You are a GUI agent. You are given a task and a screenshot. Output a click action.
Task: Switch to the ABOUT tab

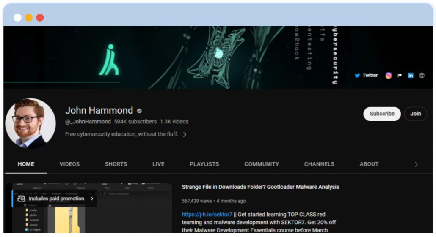pos(369,164)
